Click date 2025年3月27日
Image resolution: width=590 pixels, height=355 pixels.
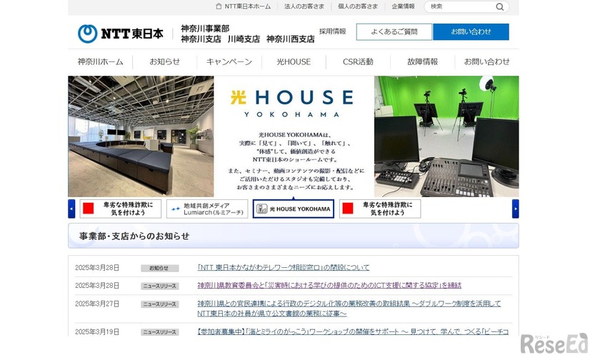click(97, 304)
